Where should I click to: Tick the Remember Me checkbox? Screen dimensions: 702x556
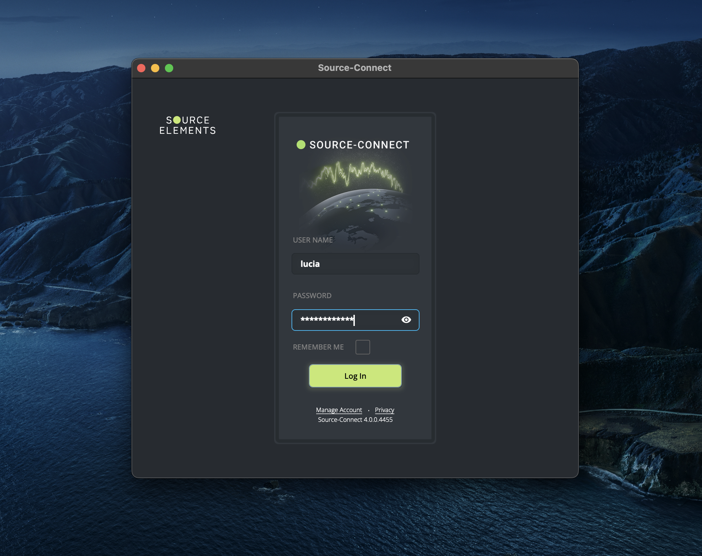click(x=362, y=347)
